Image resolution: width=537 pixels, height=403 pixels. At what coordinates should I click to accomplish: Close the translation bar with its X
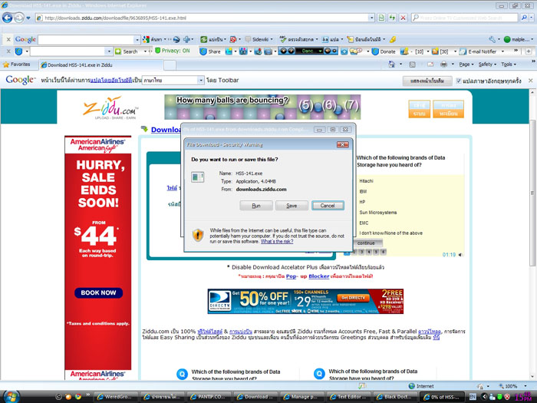point(531,81)
